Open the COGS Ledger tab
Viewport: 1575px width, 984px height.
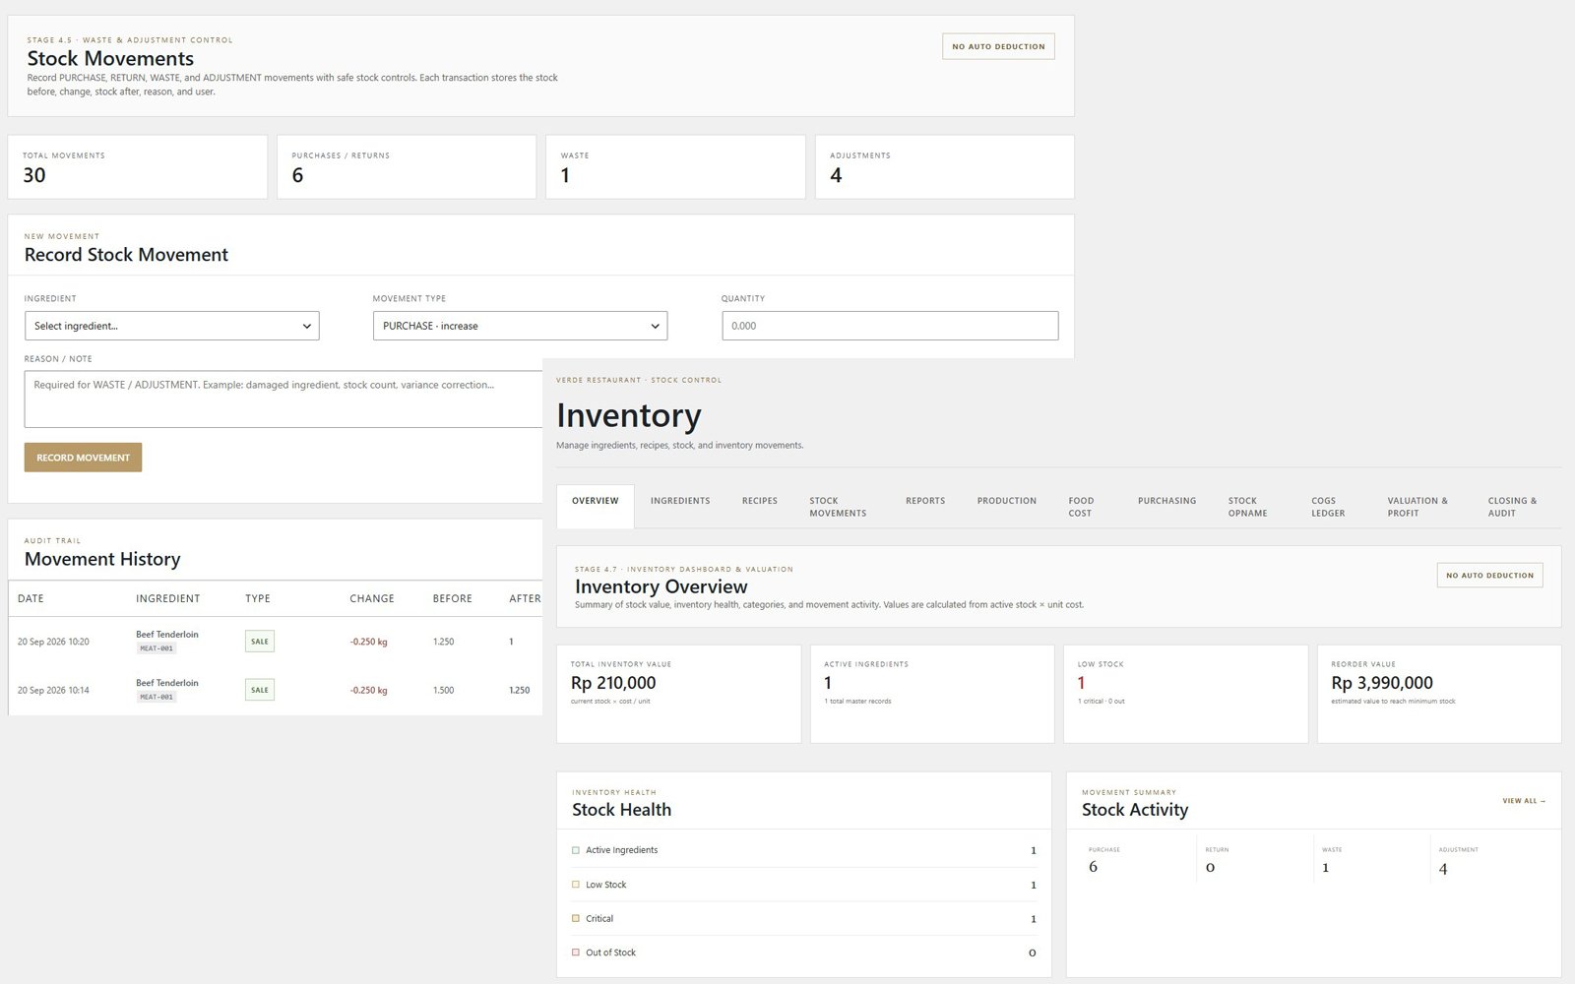[1328, 507]
